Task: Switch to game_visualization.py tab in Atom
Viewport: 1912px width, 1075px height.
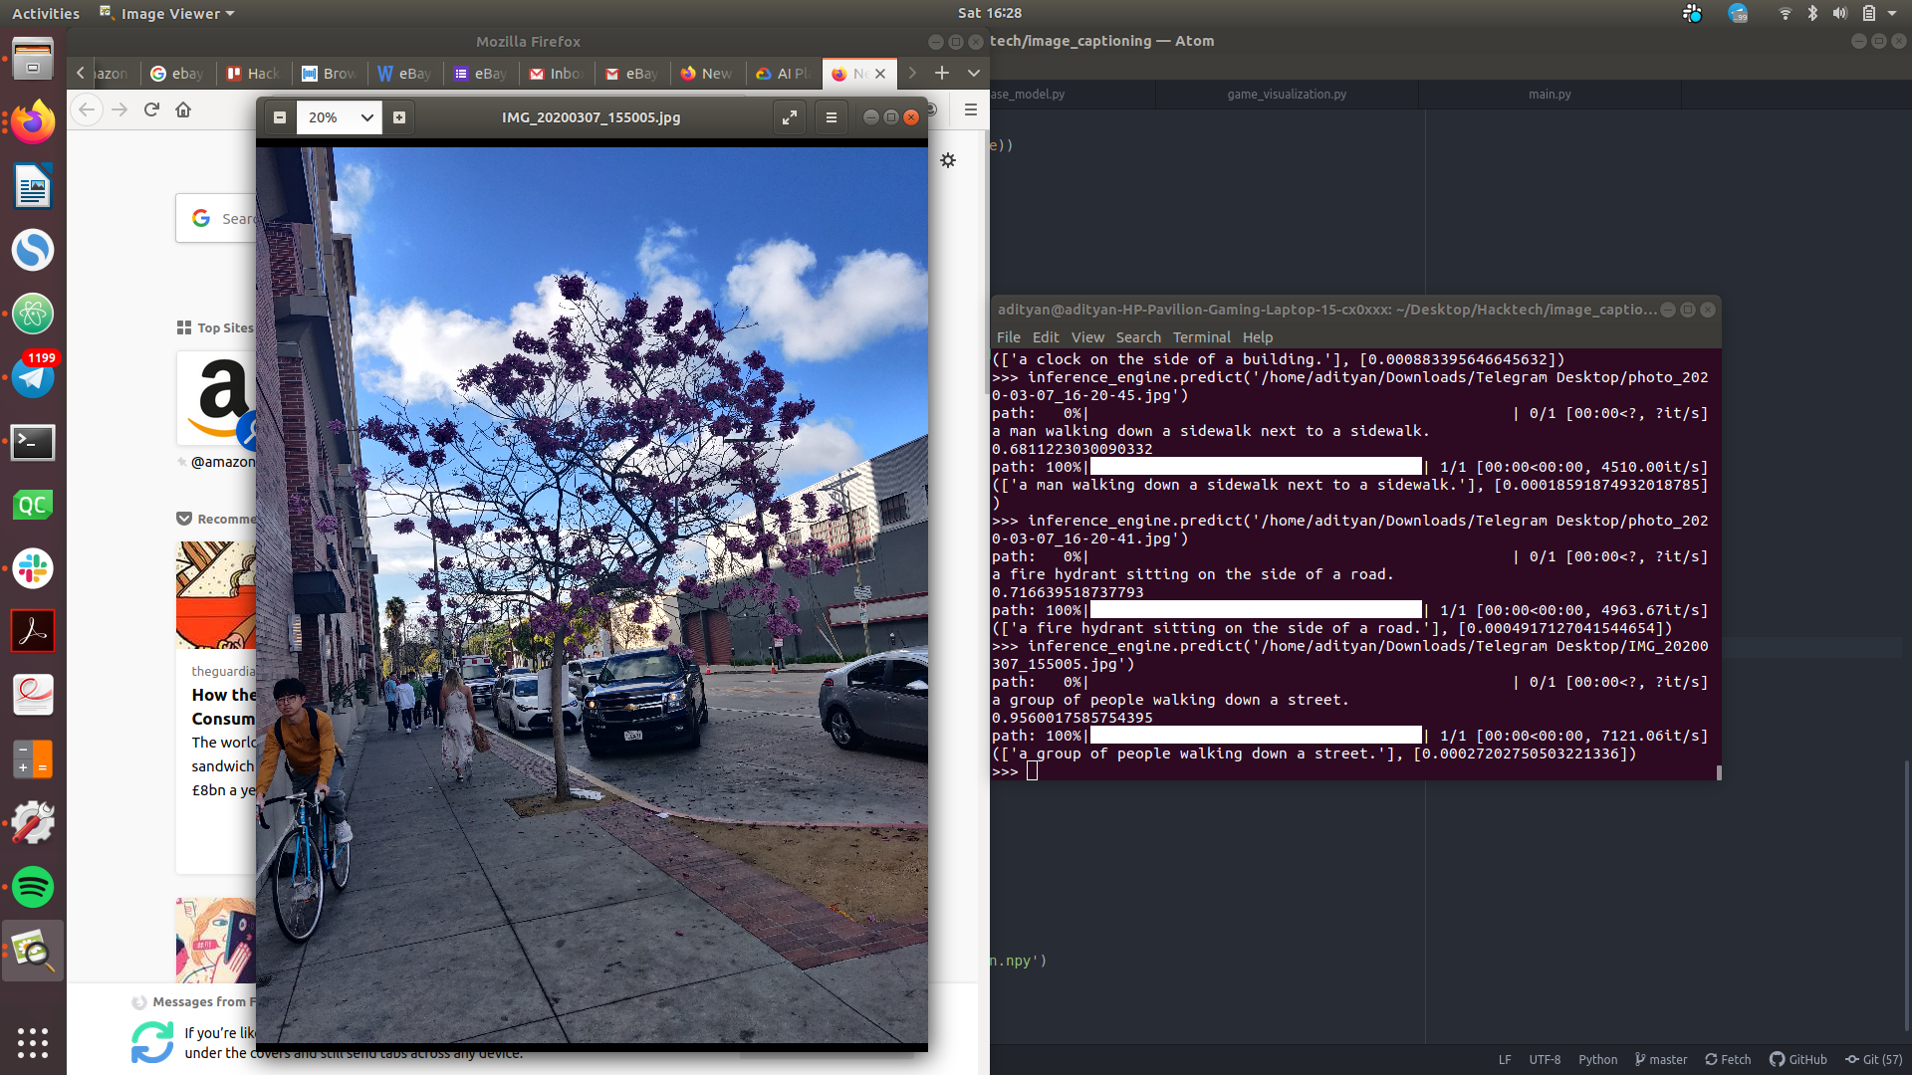Action: tap(1287, 95)
